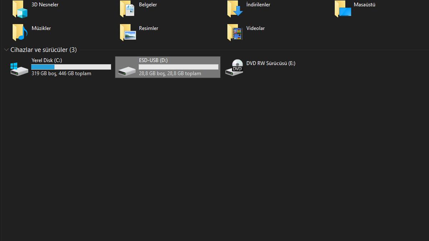Select the "DVD RW Sürücüsü (E:)" label text
The image size is (429, 241).
click(x=271, y=64)
